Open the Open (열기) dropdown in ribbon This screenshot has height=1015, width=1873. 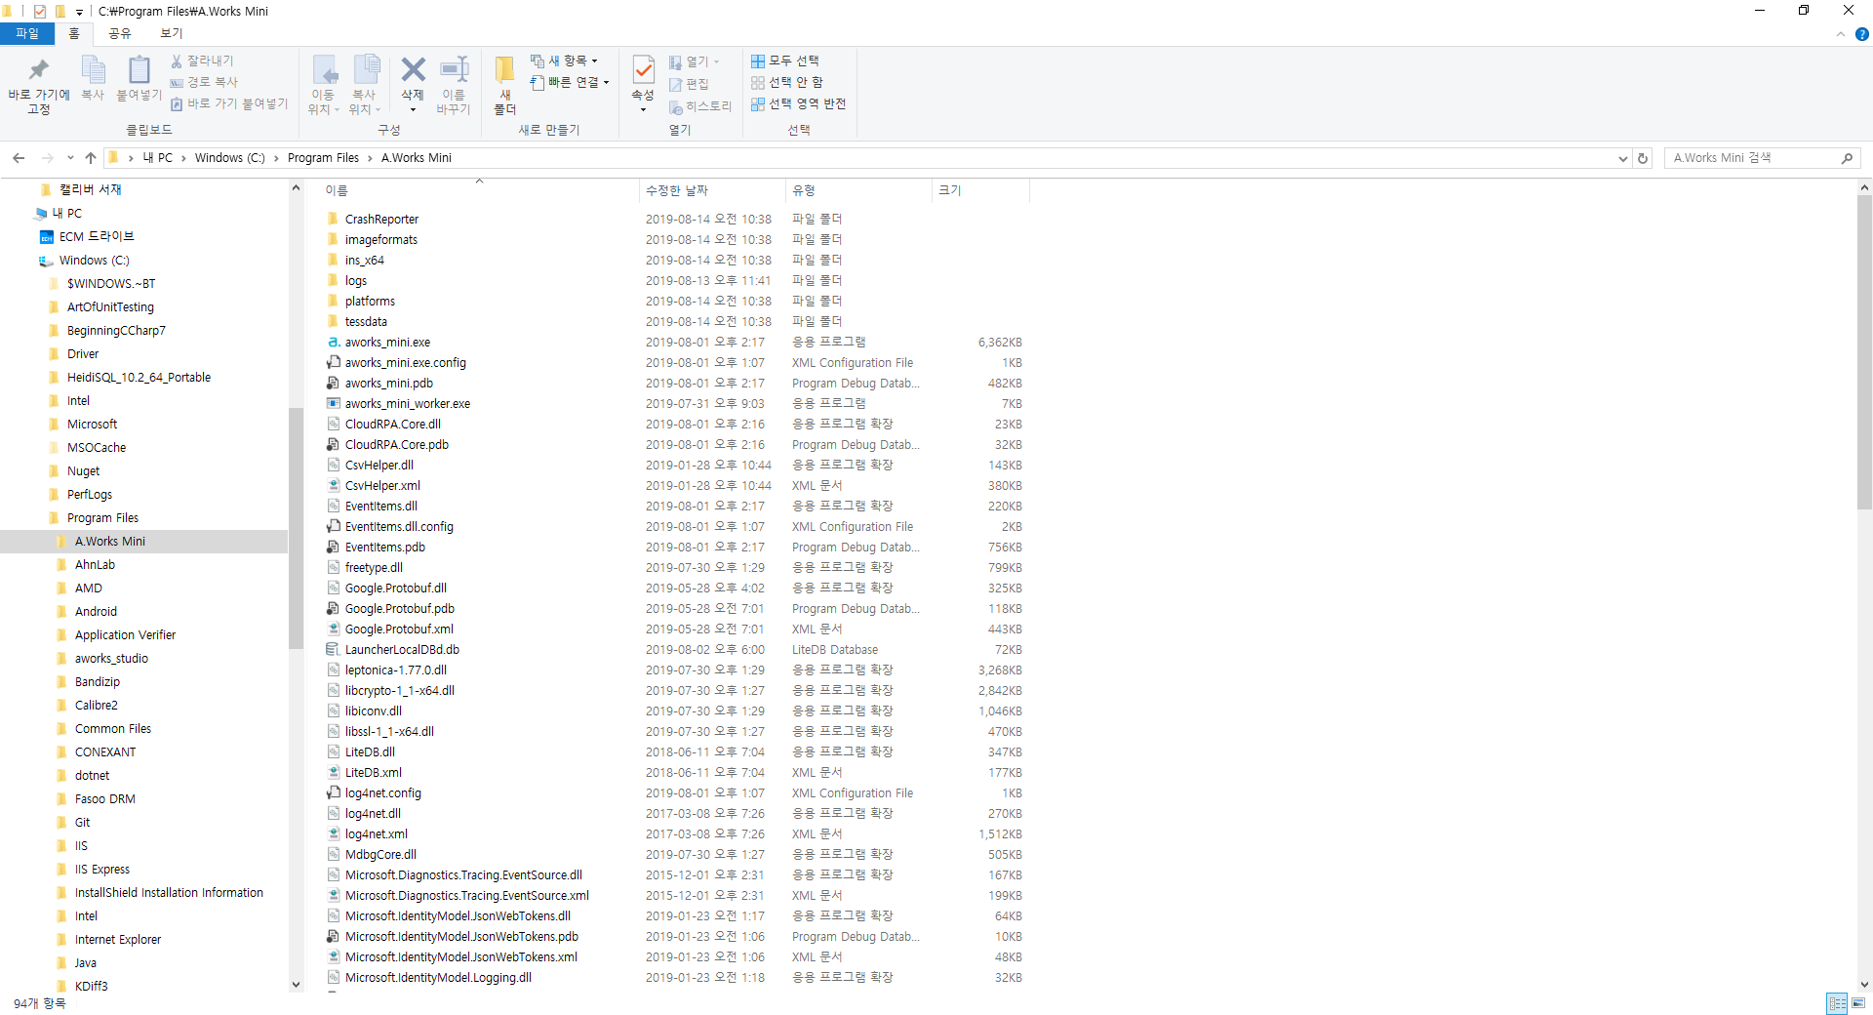pyautogui.click(x=695, y=61)
